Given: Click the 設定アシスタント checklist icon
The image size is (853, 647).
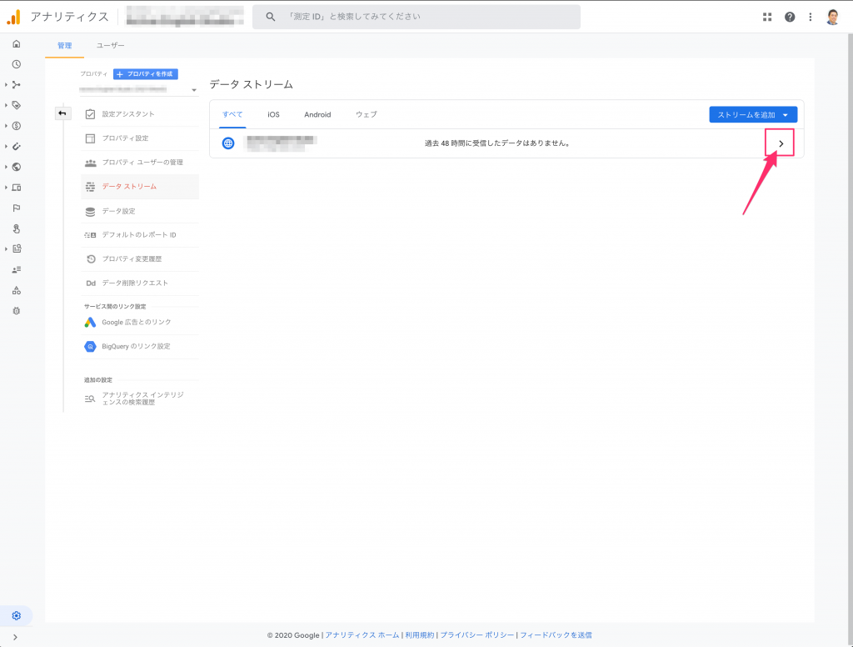Looking at the screenshot, I should [x=90, y=114].
